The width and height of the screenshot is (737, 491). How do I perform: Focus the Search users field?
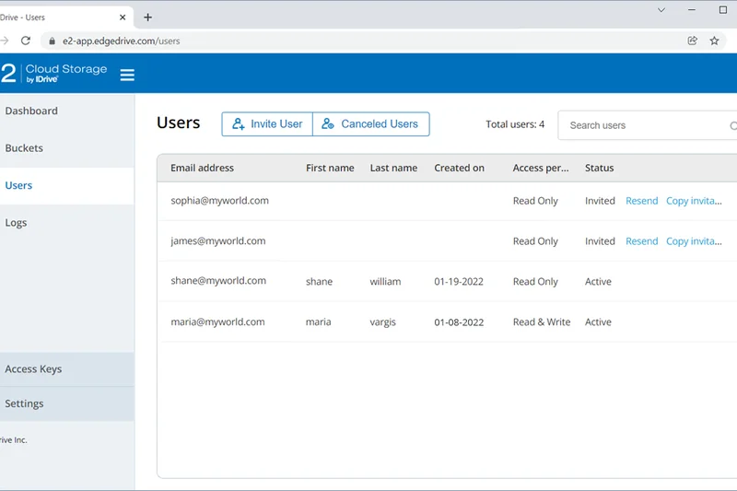(x=645, y=125)
